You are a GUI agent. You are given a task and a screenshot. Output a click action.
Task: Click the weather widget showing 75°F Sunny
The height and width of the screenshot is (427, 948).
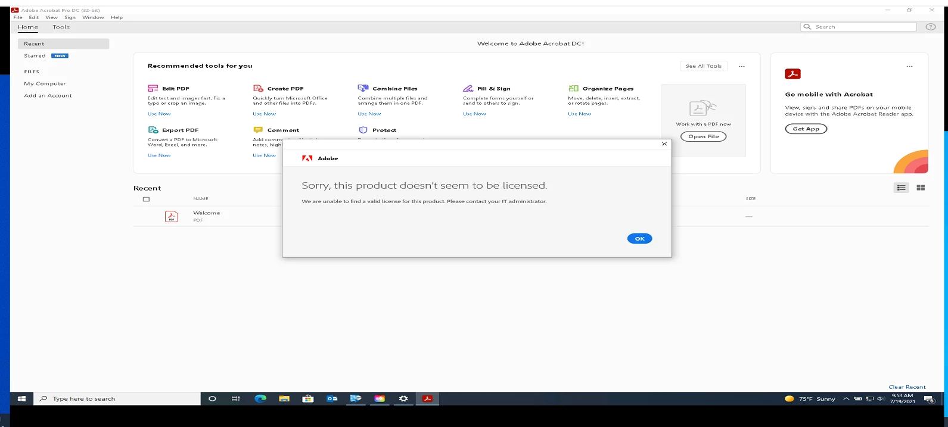810,399
